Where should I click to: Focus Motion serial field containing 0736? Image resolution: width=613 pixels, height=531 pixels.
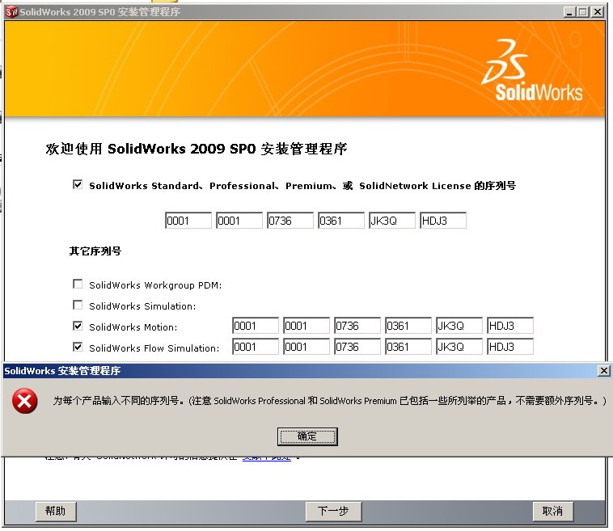(x=357, y=326)
